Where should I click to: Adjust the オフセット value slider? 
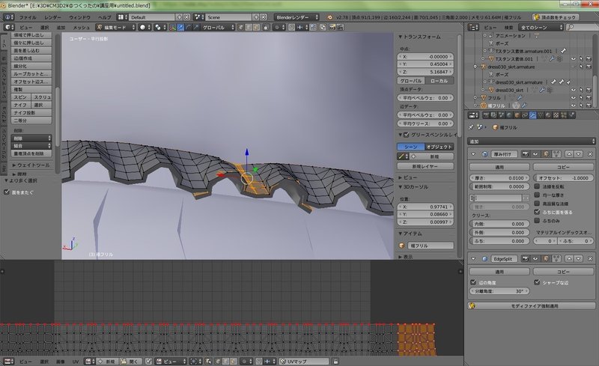(564, 178)
